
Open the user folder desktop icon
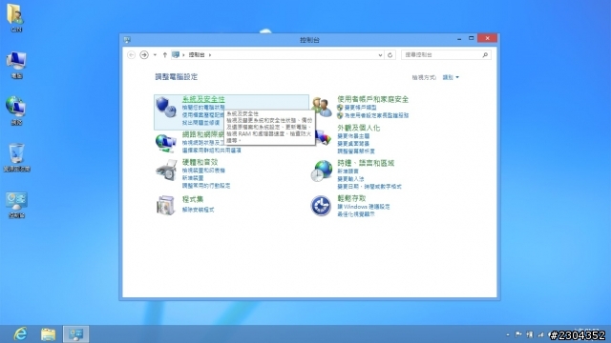(x=15, y=17)
